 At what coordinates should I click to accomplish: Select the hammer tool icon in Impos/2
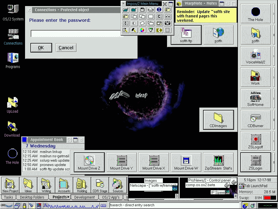click(x=134, y=30)
